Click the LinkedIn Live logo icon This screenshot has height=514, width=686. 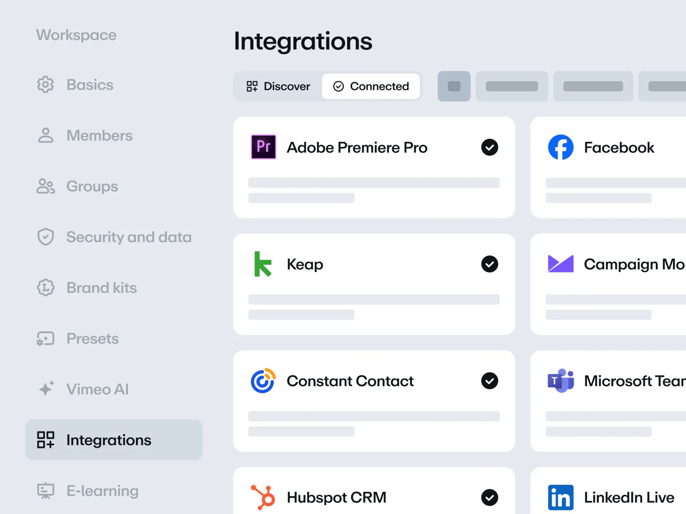(x=561, y=497)
